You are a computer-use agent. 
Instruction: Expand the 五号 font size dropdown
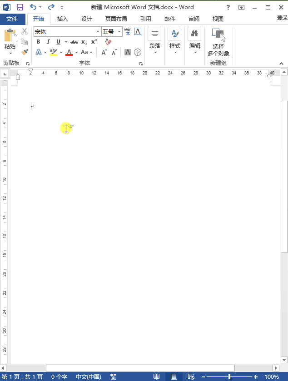[119, 32]
